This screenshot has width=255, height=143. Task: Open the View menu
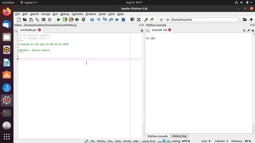click(112, 14)
